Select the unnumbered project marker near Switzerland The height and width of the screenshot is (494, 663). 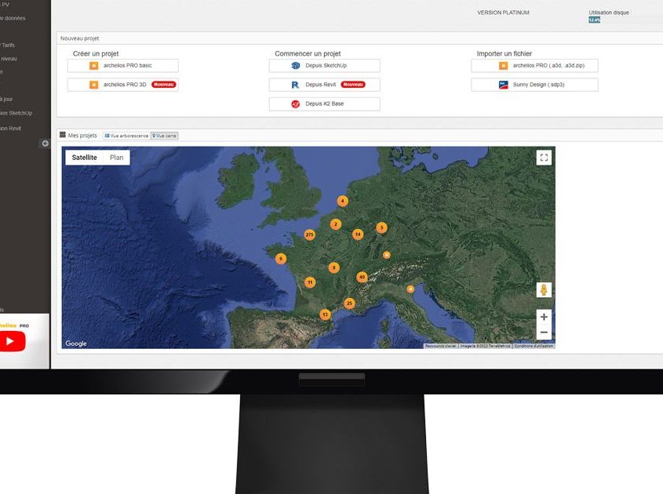coord(387,255)
